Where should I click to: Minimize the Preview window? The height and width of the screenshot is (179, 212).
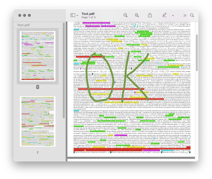coord(24,16)
